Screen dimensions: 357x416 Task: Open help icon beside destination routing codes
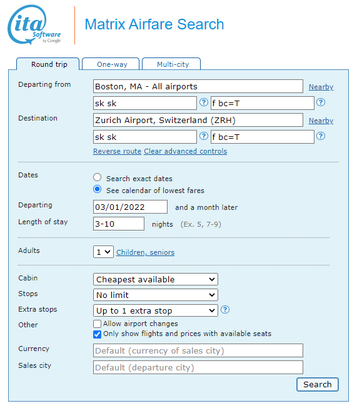point(204,136)
